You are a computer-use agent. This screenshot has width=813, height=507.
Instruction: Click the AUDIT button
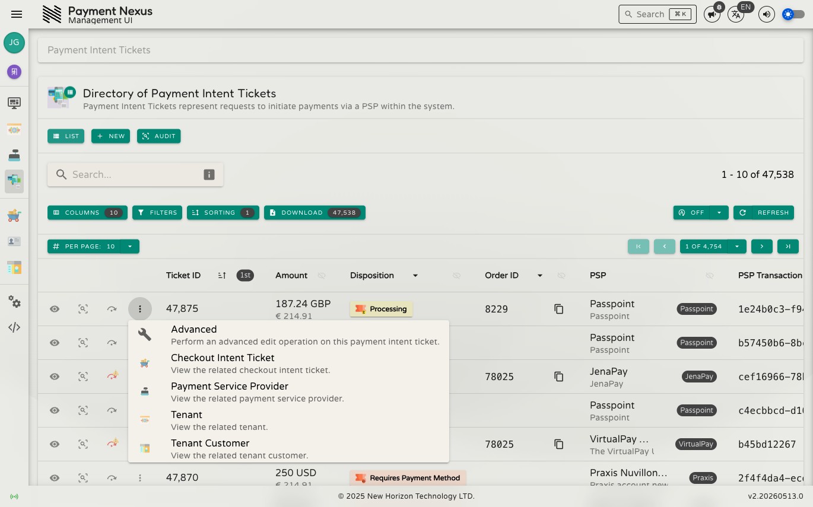[159, 136]
